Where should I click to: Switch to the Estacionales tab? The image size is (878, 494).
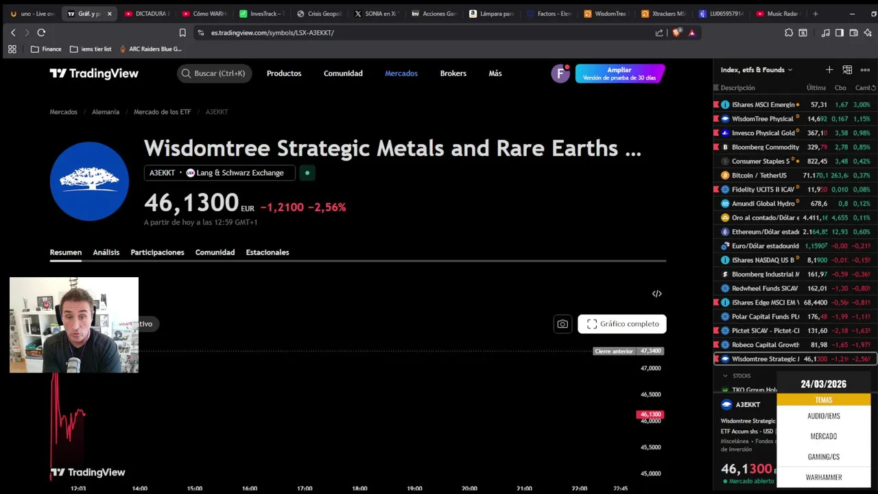pyautogui.click(x=268, y=252)
